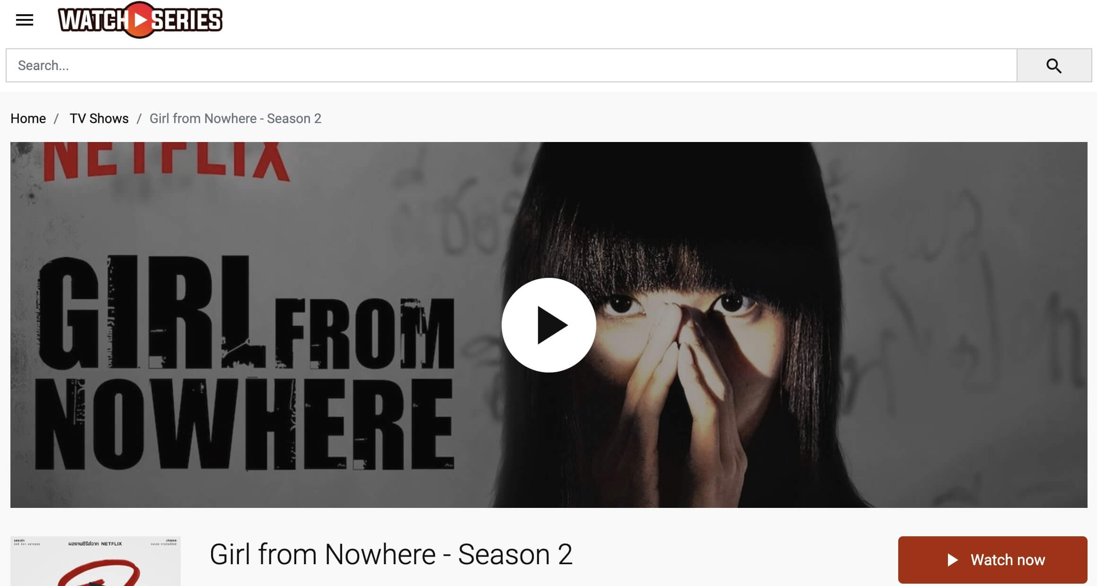Image resolution: width=1097 pixels, height=586 pixels.
Task: Play the Girl from Nowhere video
Action: click(548, 325)
